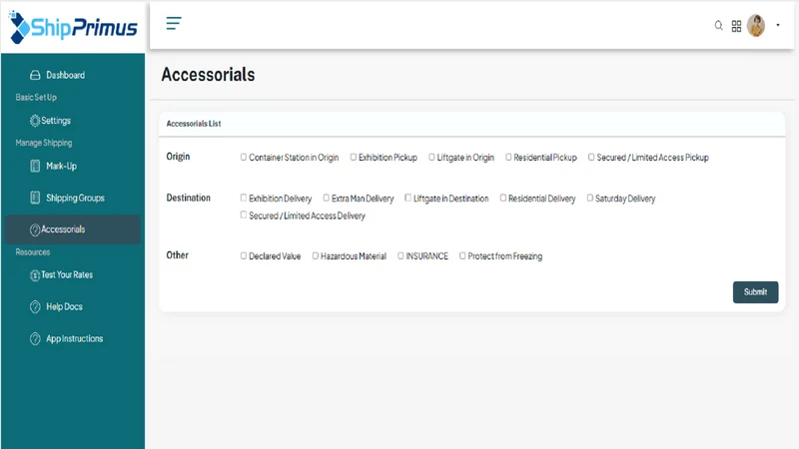Click the Manage Shipping section label
The width and height of the screenshot is (799, 449).
44,143
